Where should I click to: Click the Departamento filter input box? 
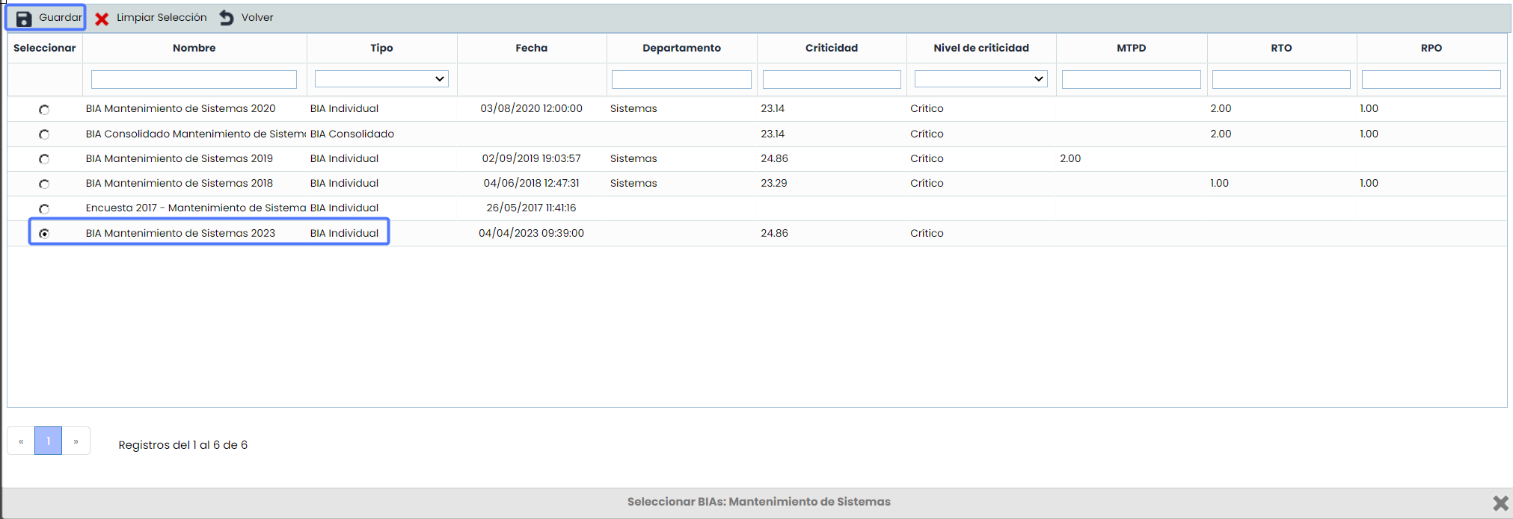point(681,79)
